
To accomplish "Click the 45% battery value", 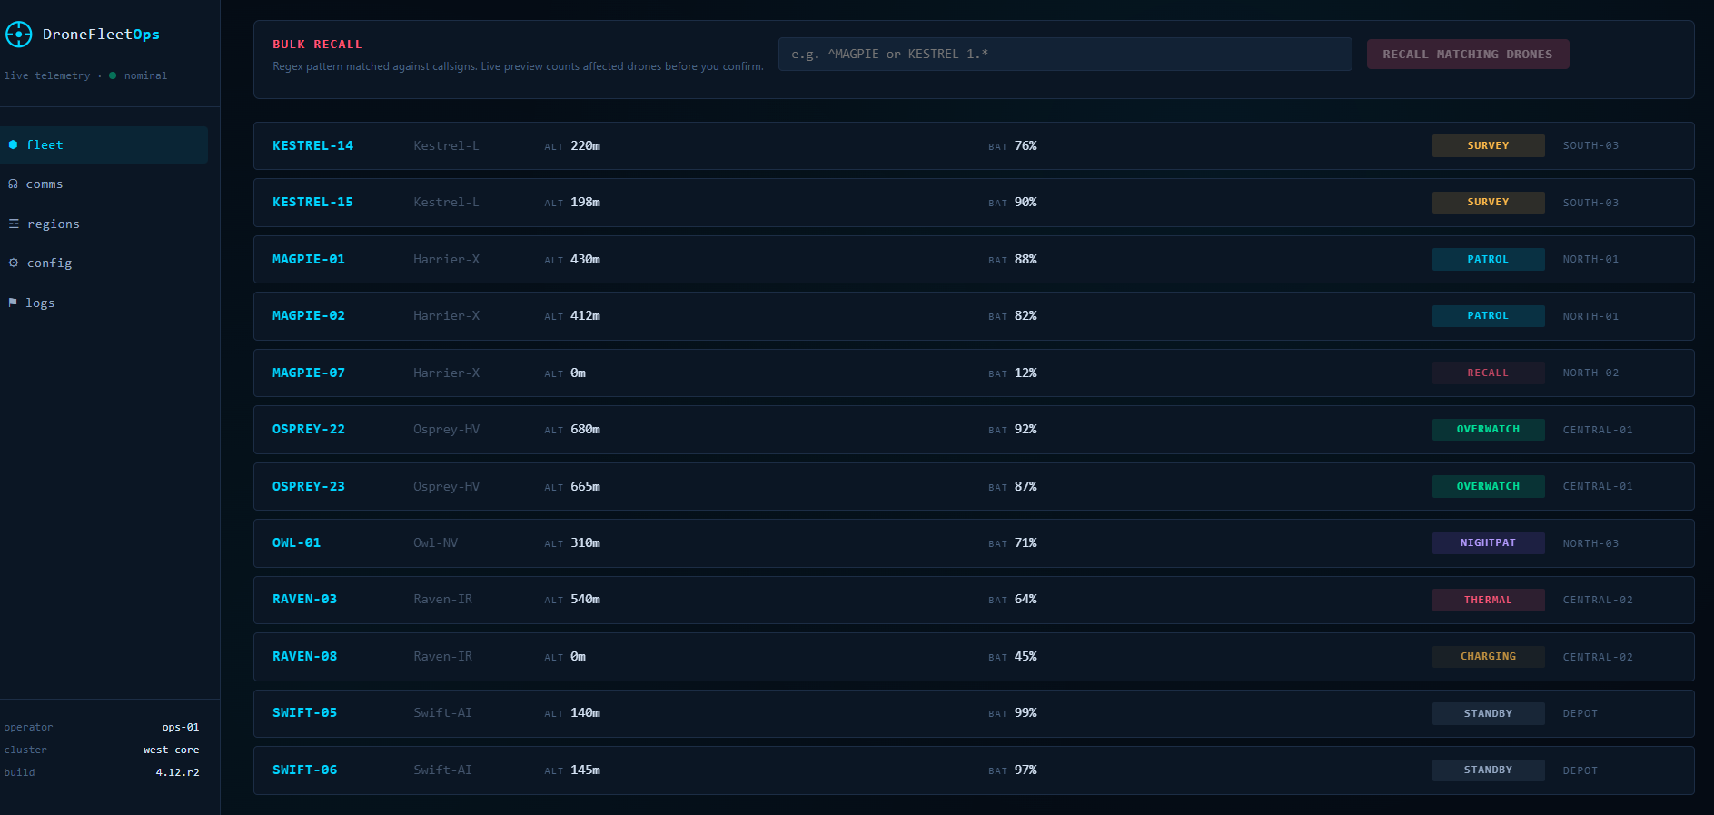I will point(1025,657).
